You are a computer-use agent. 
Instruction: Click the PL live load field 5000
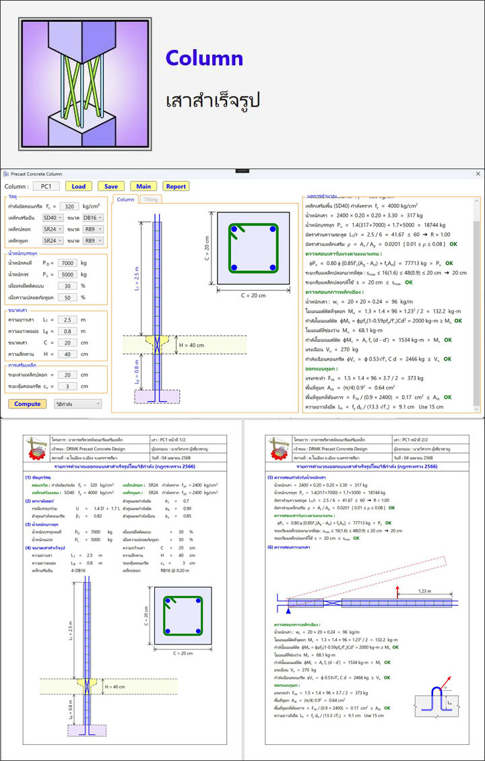[67, 274]
